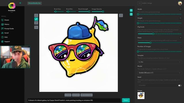
Task: Open the user avatar at top right
Action: coord(180,3)
